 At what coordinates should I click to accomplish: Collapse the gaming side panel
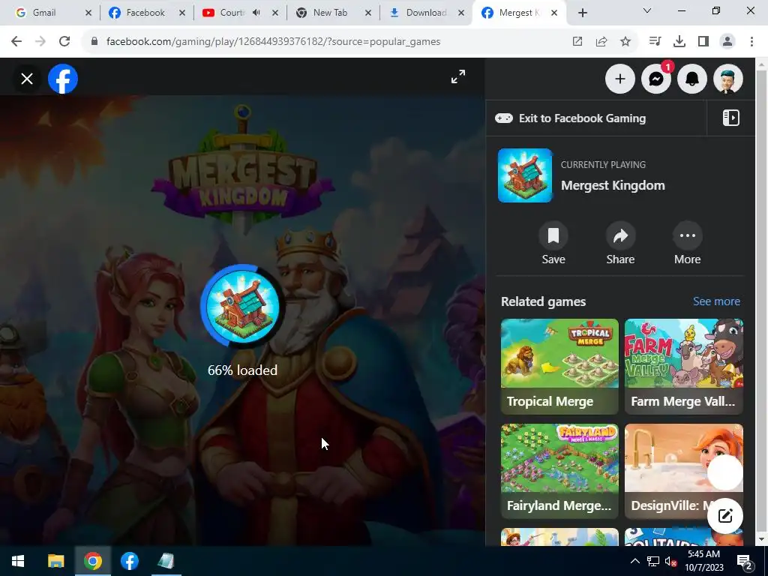tap(730, 118)
